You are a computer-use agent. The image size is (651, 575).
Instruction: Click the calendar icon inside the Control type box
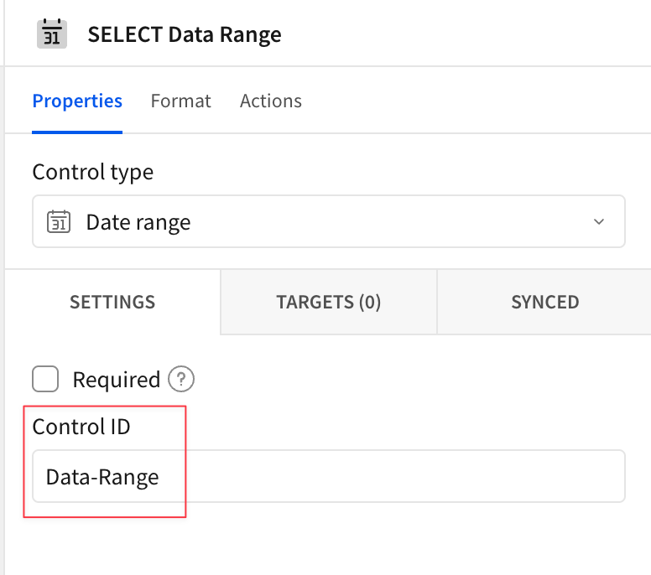[59, 222]
